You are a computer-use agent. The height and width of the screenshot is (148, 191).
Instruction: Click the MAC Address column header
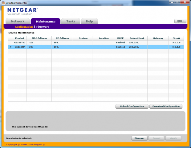39,38
